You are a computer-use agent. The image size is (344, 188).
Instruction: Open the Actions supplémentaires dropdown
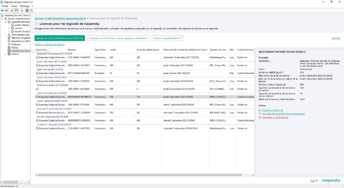(168, 38)
